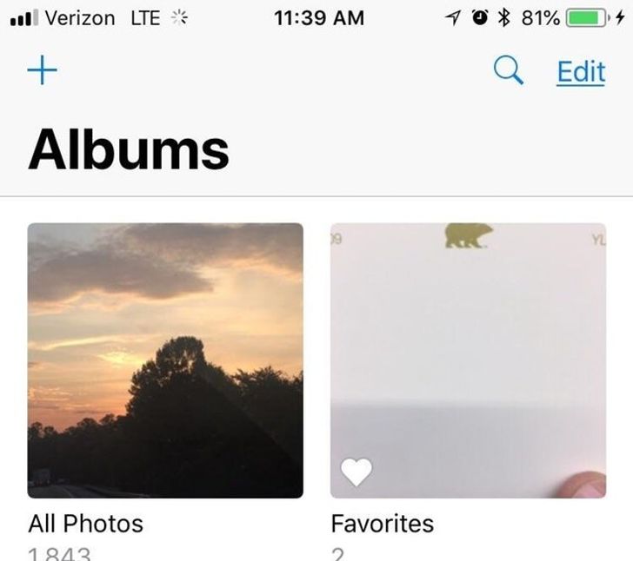Tap the network activity spinner
This screenshot has width=633, height=561.
click(x=180, y=18)
